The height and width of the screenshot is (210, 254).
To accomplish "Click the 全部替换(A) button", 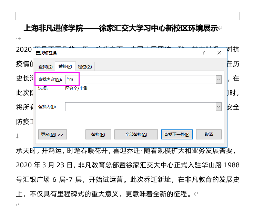I will [x=136, y=135].
